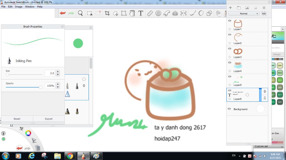Click the Background layer color circle
This screenshot has width=286, height=160.
260,109
